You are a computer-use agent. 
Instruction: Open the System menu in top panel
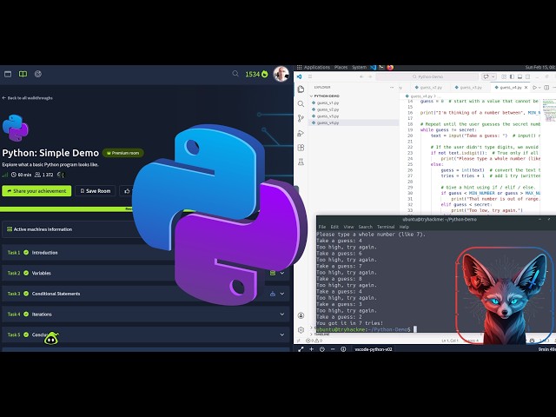pos(359,68)
